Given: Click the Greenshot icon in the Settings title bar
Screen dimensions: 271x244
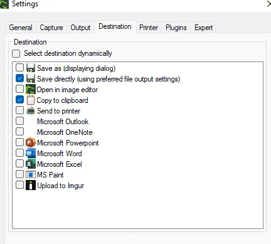Looking at the screenshot, I should 4,4.
